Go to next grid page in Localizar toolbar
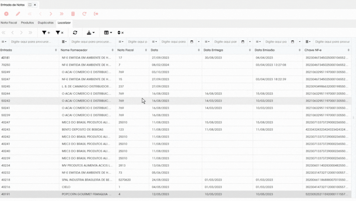 [x=21, y=32]
